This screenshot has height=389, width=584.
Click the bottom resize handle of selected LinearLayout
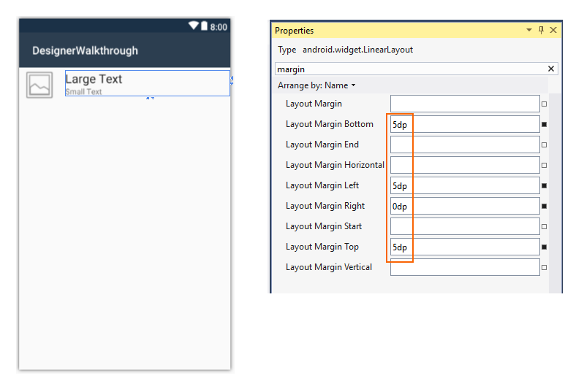point(150,99)
